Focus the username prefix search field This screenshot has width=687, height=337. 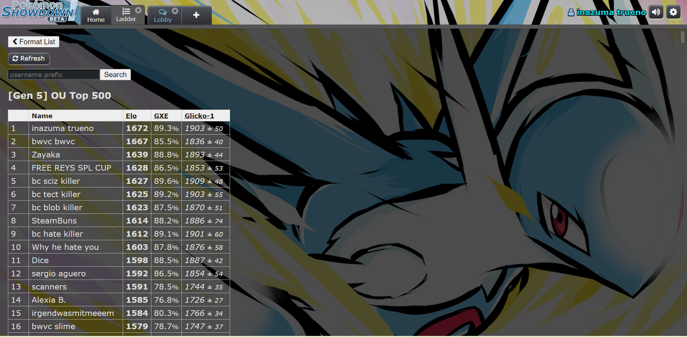pos(54,75)
